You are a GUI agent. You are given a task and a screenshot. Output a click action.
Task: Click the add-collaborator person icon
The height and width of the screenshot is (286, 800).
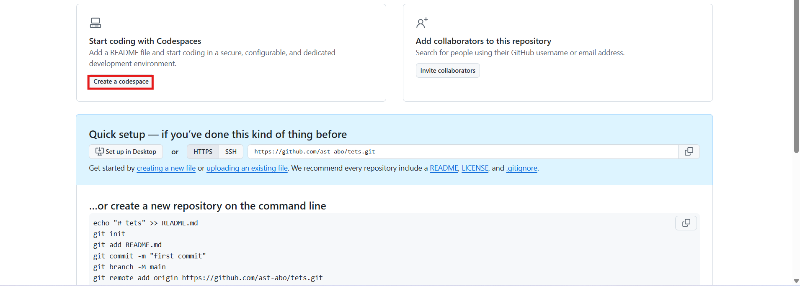click(x=422, y=23)
